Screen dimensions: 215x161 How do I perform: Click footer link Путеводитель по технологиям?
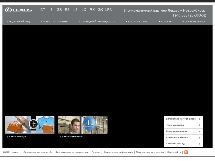pos(72,152)
